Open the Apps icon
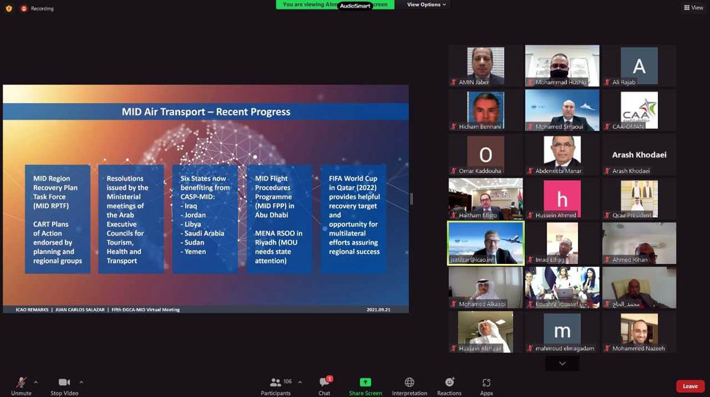The width and height of the screenshot is (710, 397). tap(486, 383)
